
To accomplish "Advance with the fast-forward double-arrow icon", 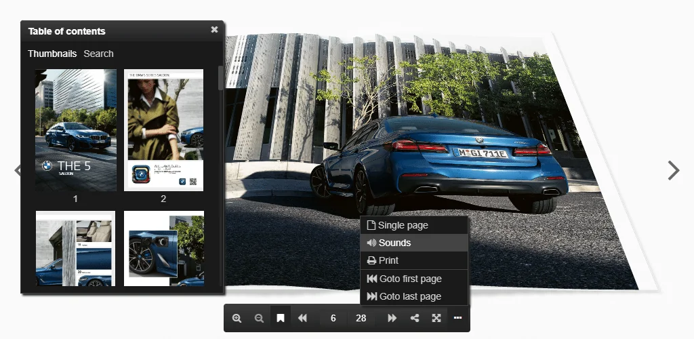I will coord(392,318).
